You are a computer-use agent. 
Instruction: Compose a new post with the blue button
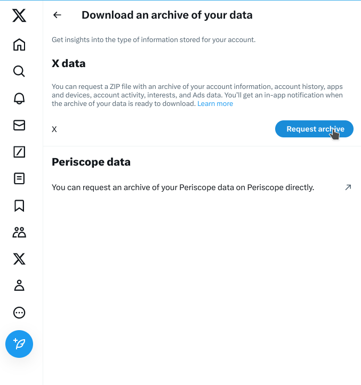[x=19, y=344]
